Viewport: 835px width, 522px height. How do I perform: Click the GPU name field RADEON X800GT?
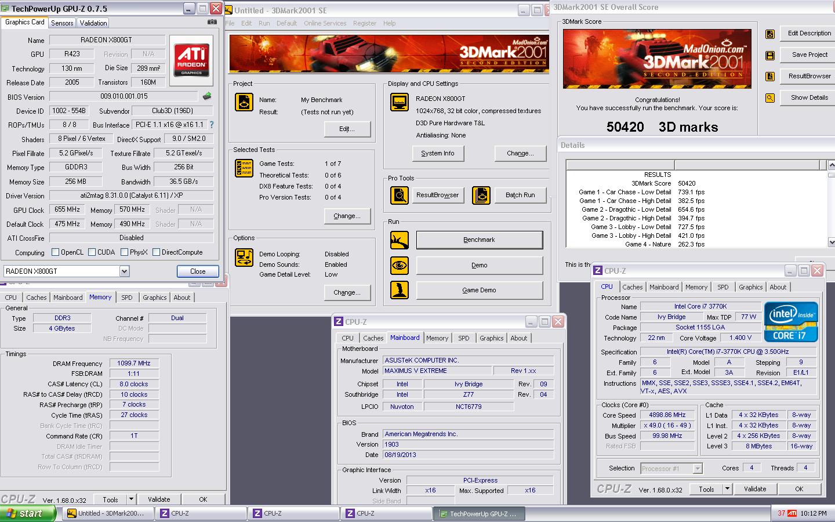pyautogui.click(x=107, y=40)
